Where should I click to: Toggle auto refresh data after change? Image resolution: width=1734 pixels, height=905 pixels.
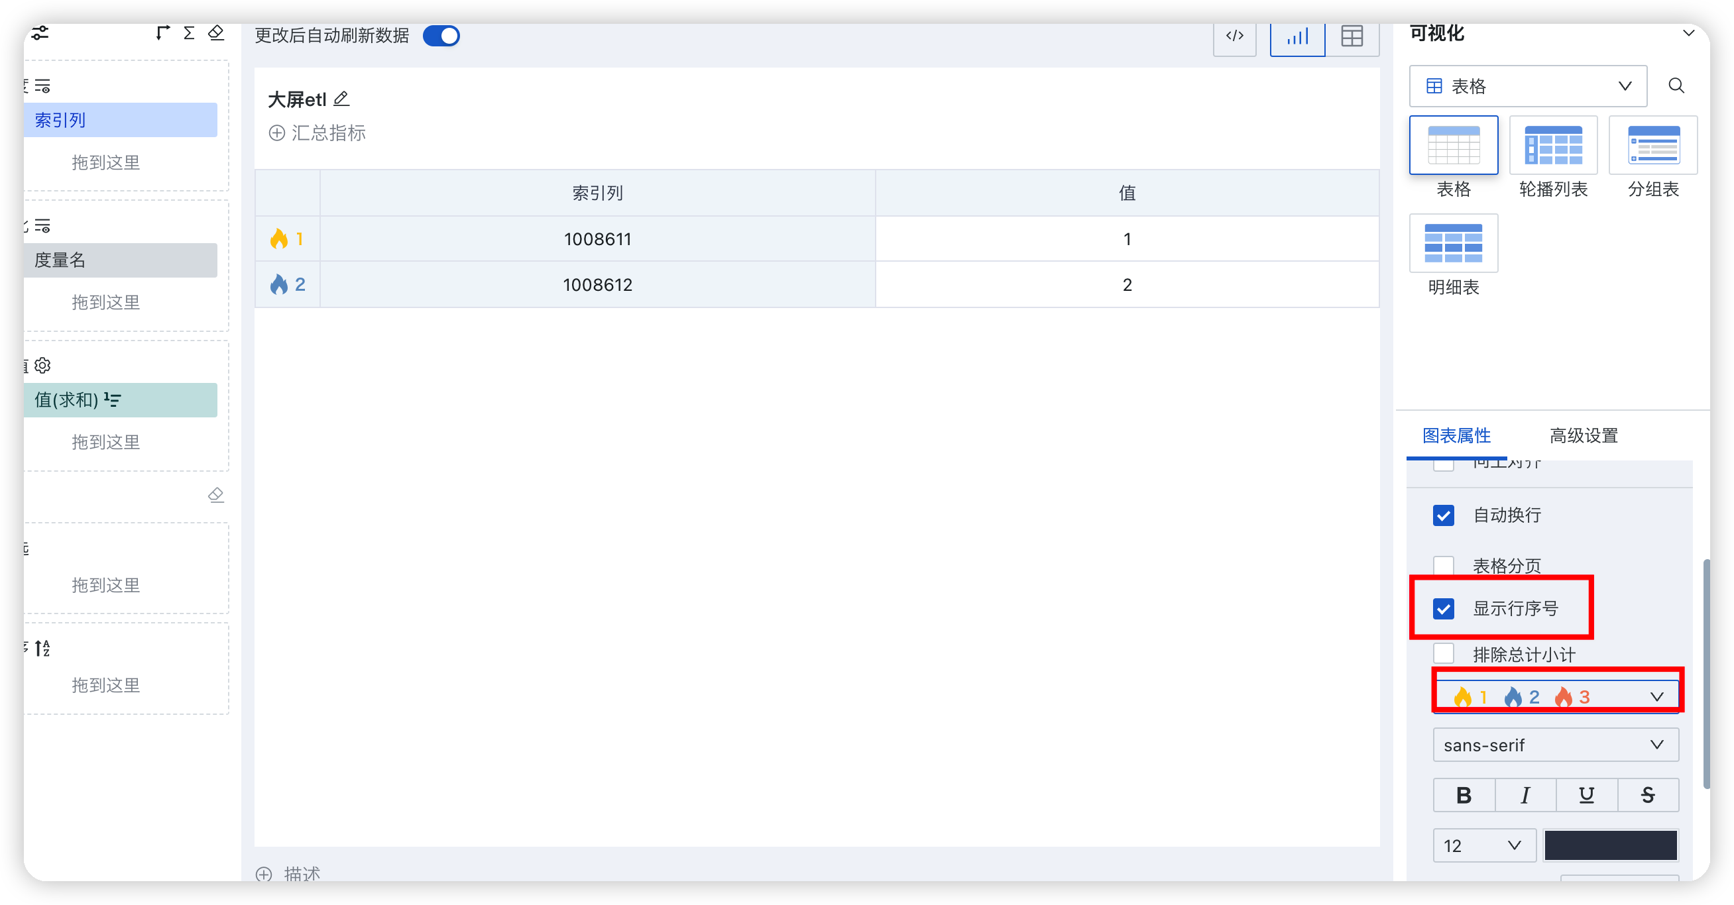(x=441, y=36)
